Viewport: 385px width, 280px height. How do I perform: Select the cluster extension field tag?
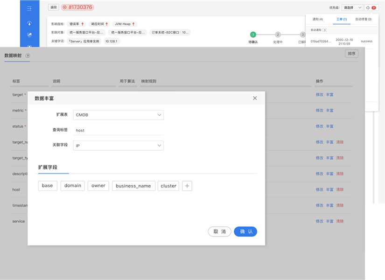click(x=168, y=186)
